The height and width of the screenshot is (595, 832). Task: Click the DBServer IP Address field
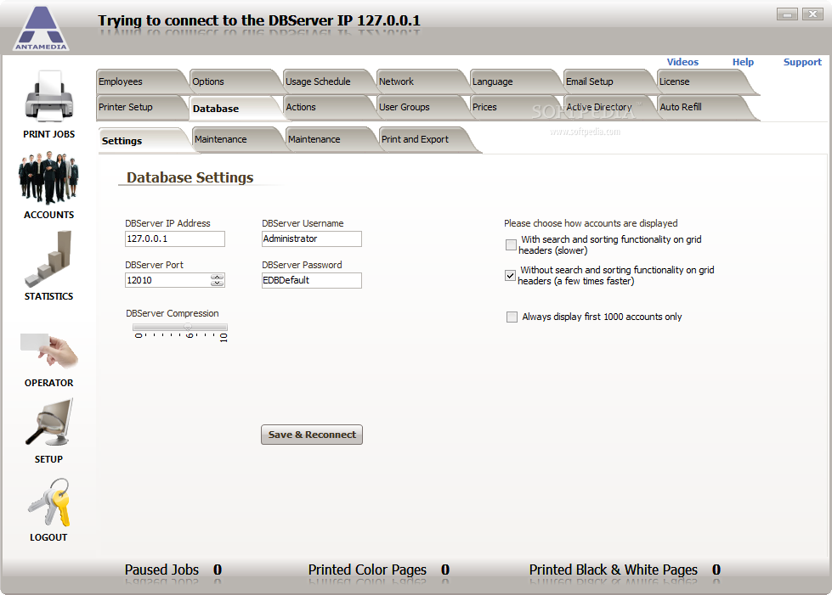175,239
